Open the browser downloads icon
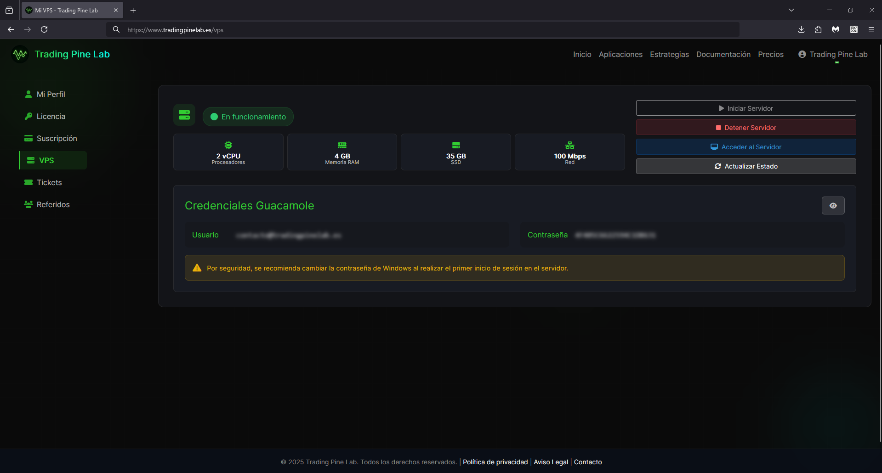Viewport: 882px width, 473px height. pos(801,29)
